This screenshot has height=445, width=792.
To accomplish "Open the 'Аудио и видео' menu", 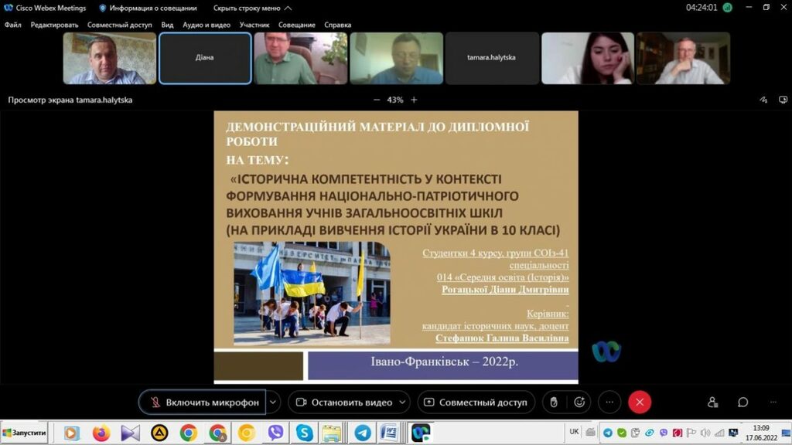I will (207, 25).
